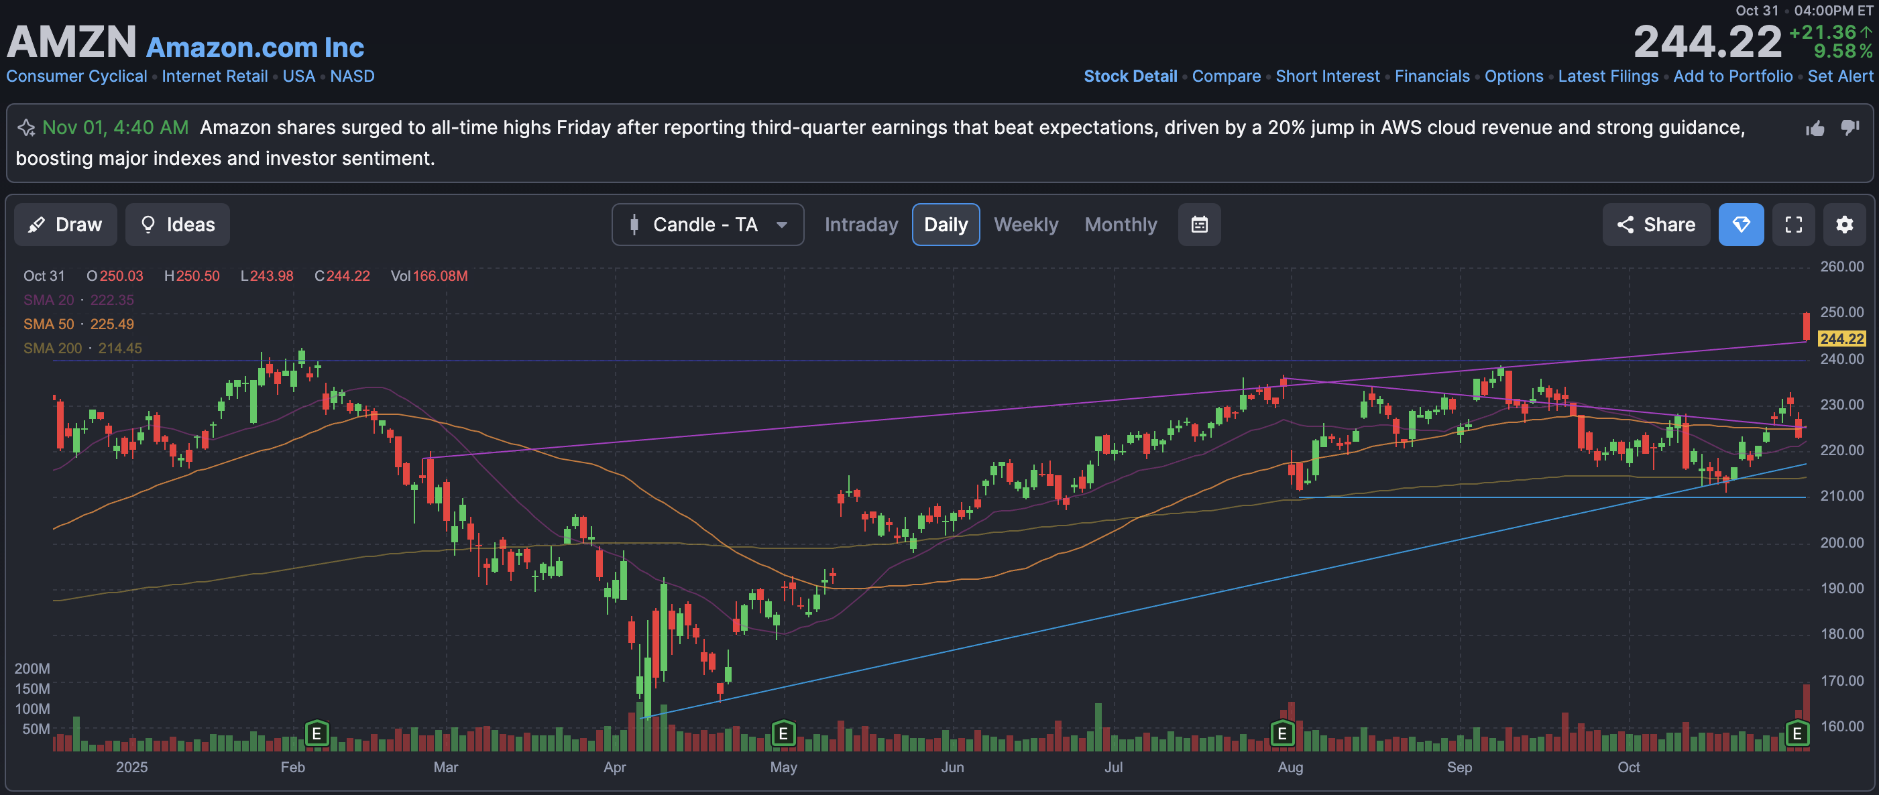Click the May earnings E marker
The image size is (1879, 795).
click(x=783, y=733)
